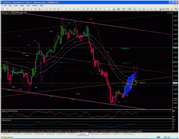Switch to the M15 timeframe
Image resolution: width=179 pixels, height=139 pixels.
tap(54, 9)
